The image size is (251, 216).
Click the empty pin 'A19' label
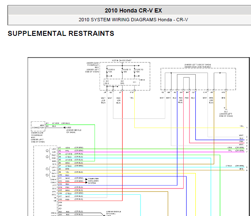coord(60,202)
